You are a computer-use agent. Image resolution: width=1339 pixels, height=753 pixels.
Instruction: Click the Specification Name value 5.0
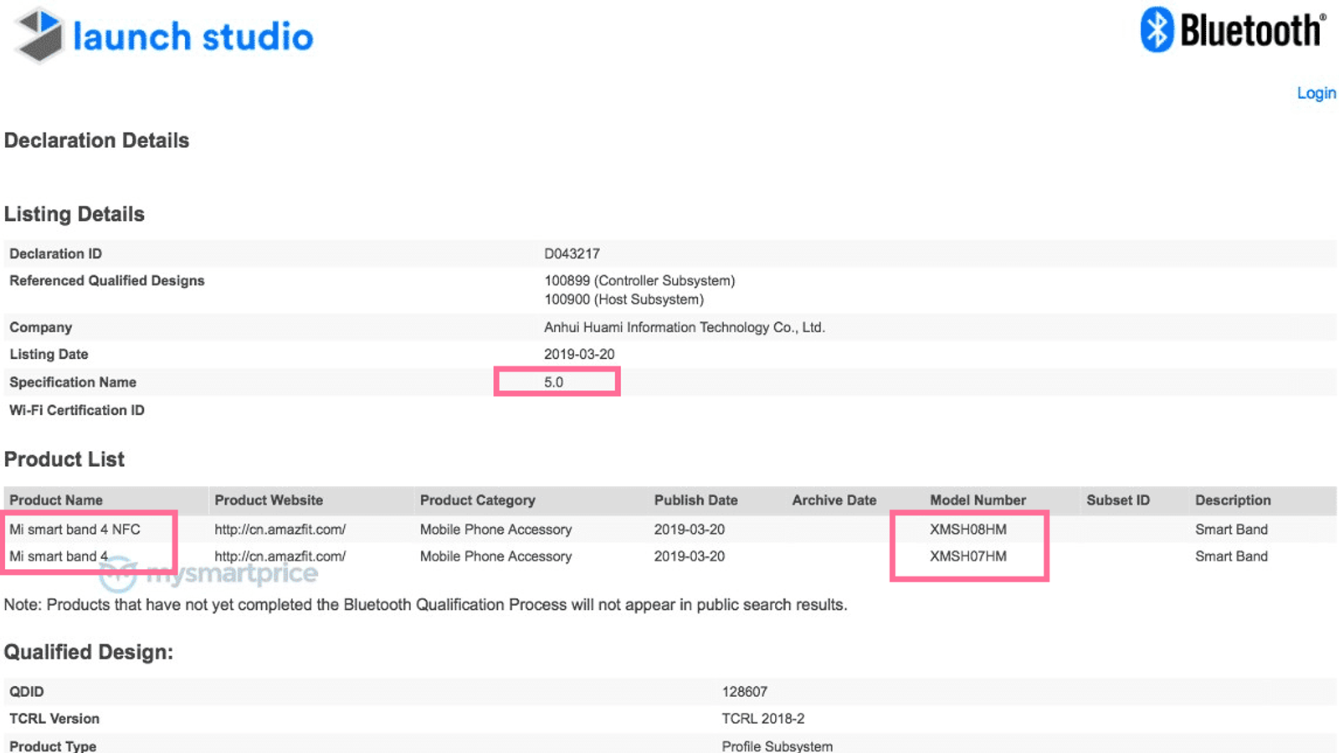click(x=553, y=382)
